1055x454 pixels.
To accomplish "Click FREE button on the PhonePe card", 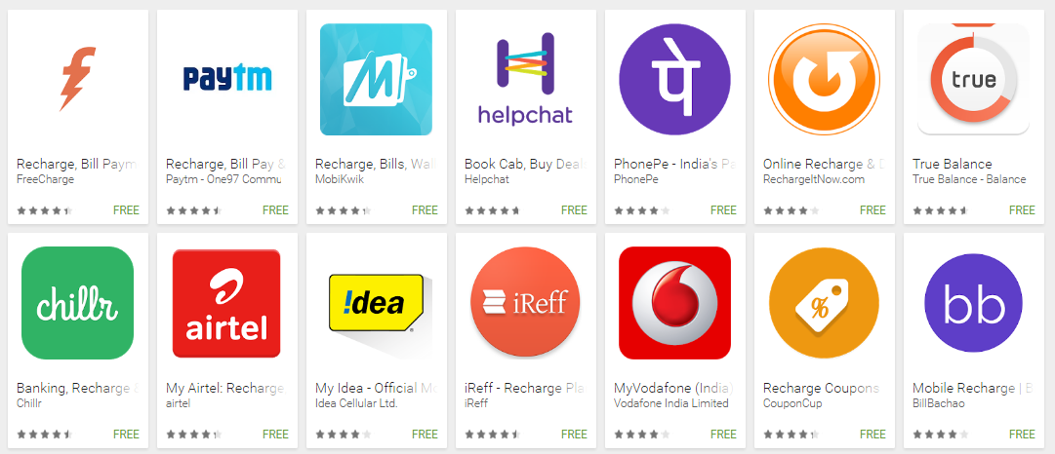I will pos(723,210).
